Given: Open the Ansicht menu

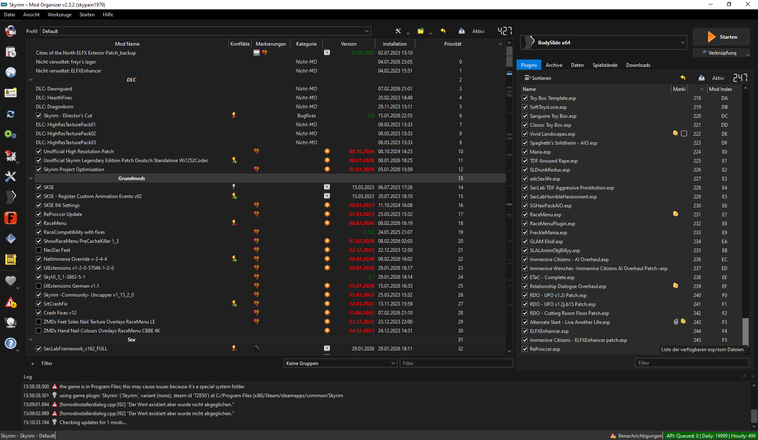Looking at the screenshot, I should (31, 15).
